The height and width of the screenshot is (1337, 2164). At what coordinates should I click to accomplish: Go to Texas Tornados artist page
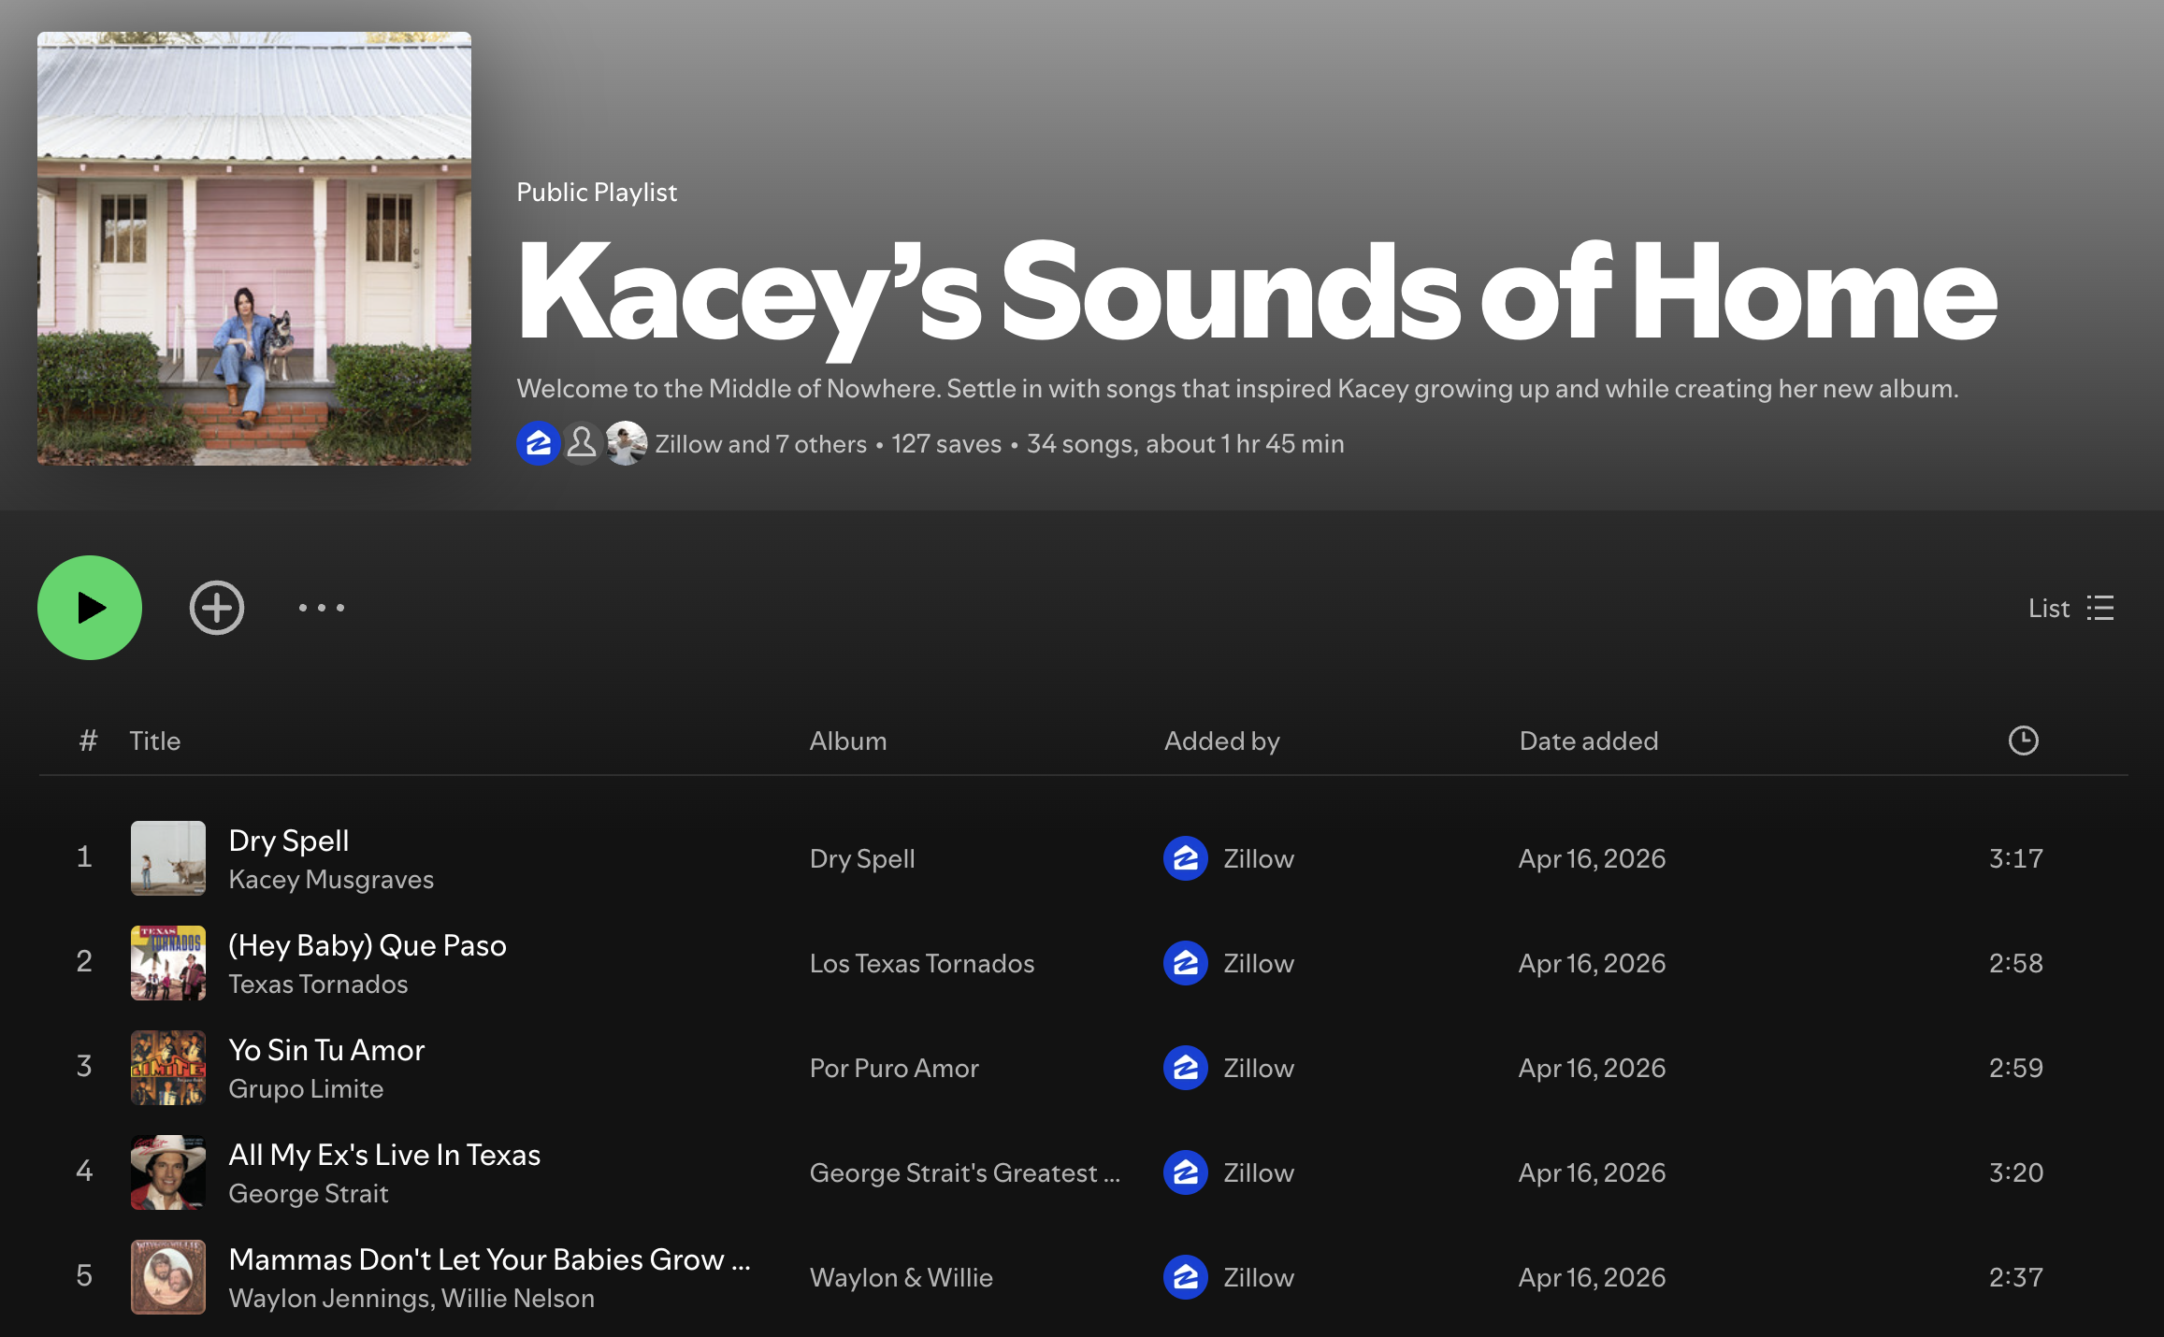click(x=318, y=985)
